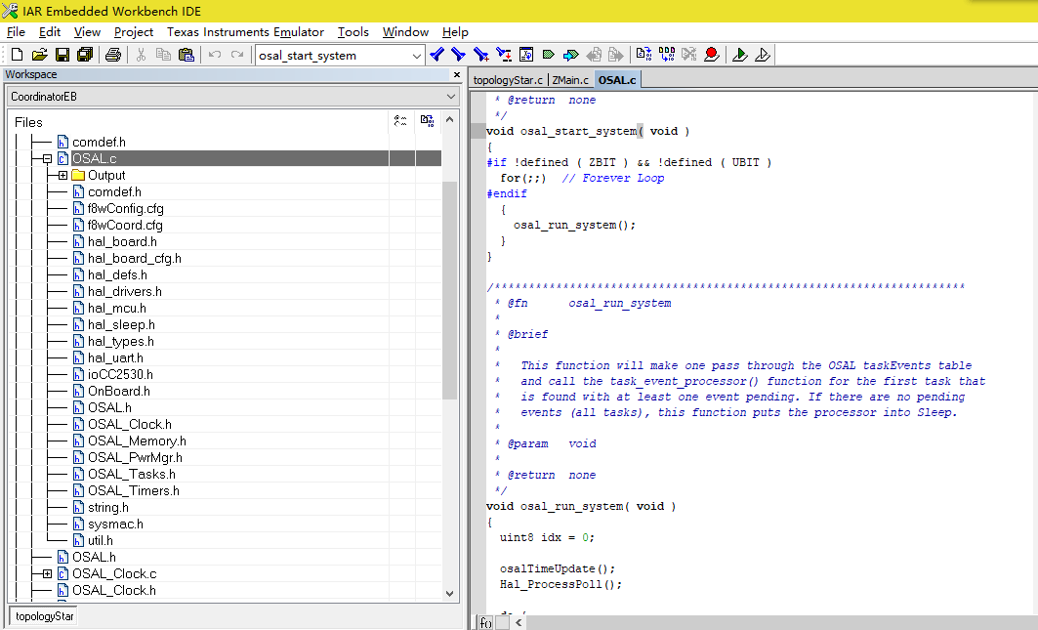This screenshot has height=630, width=1038.
Task: Click Debug without Downloading icon
Action: coord(763,55)
